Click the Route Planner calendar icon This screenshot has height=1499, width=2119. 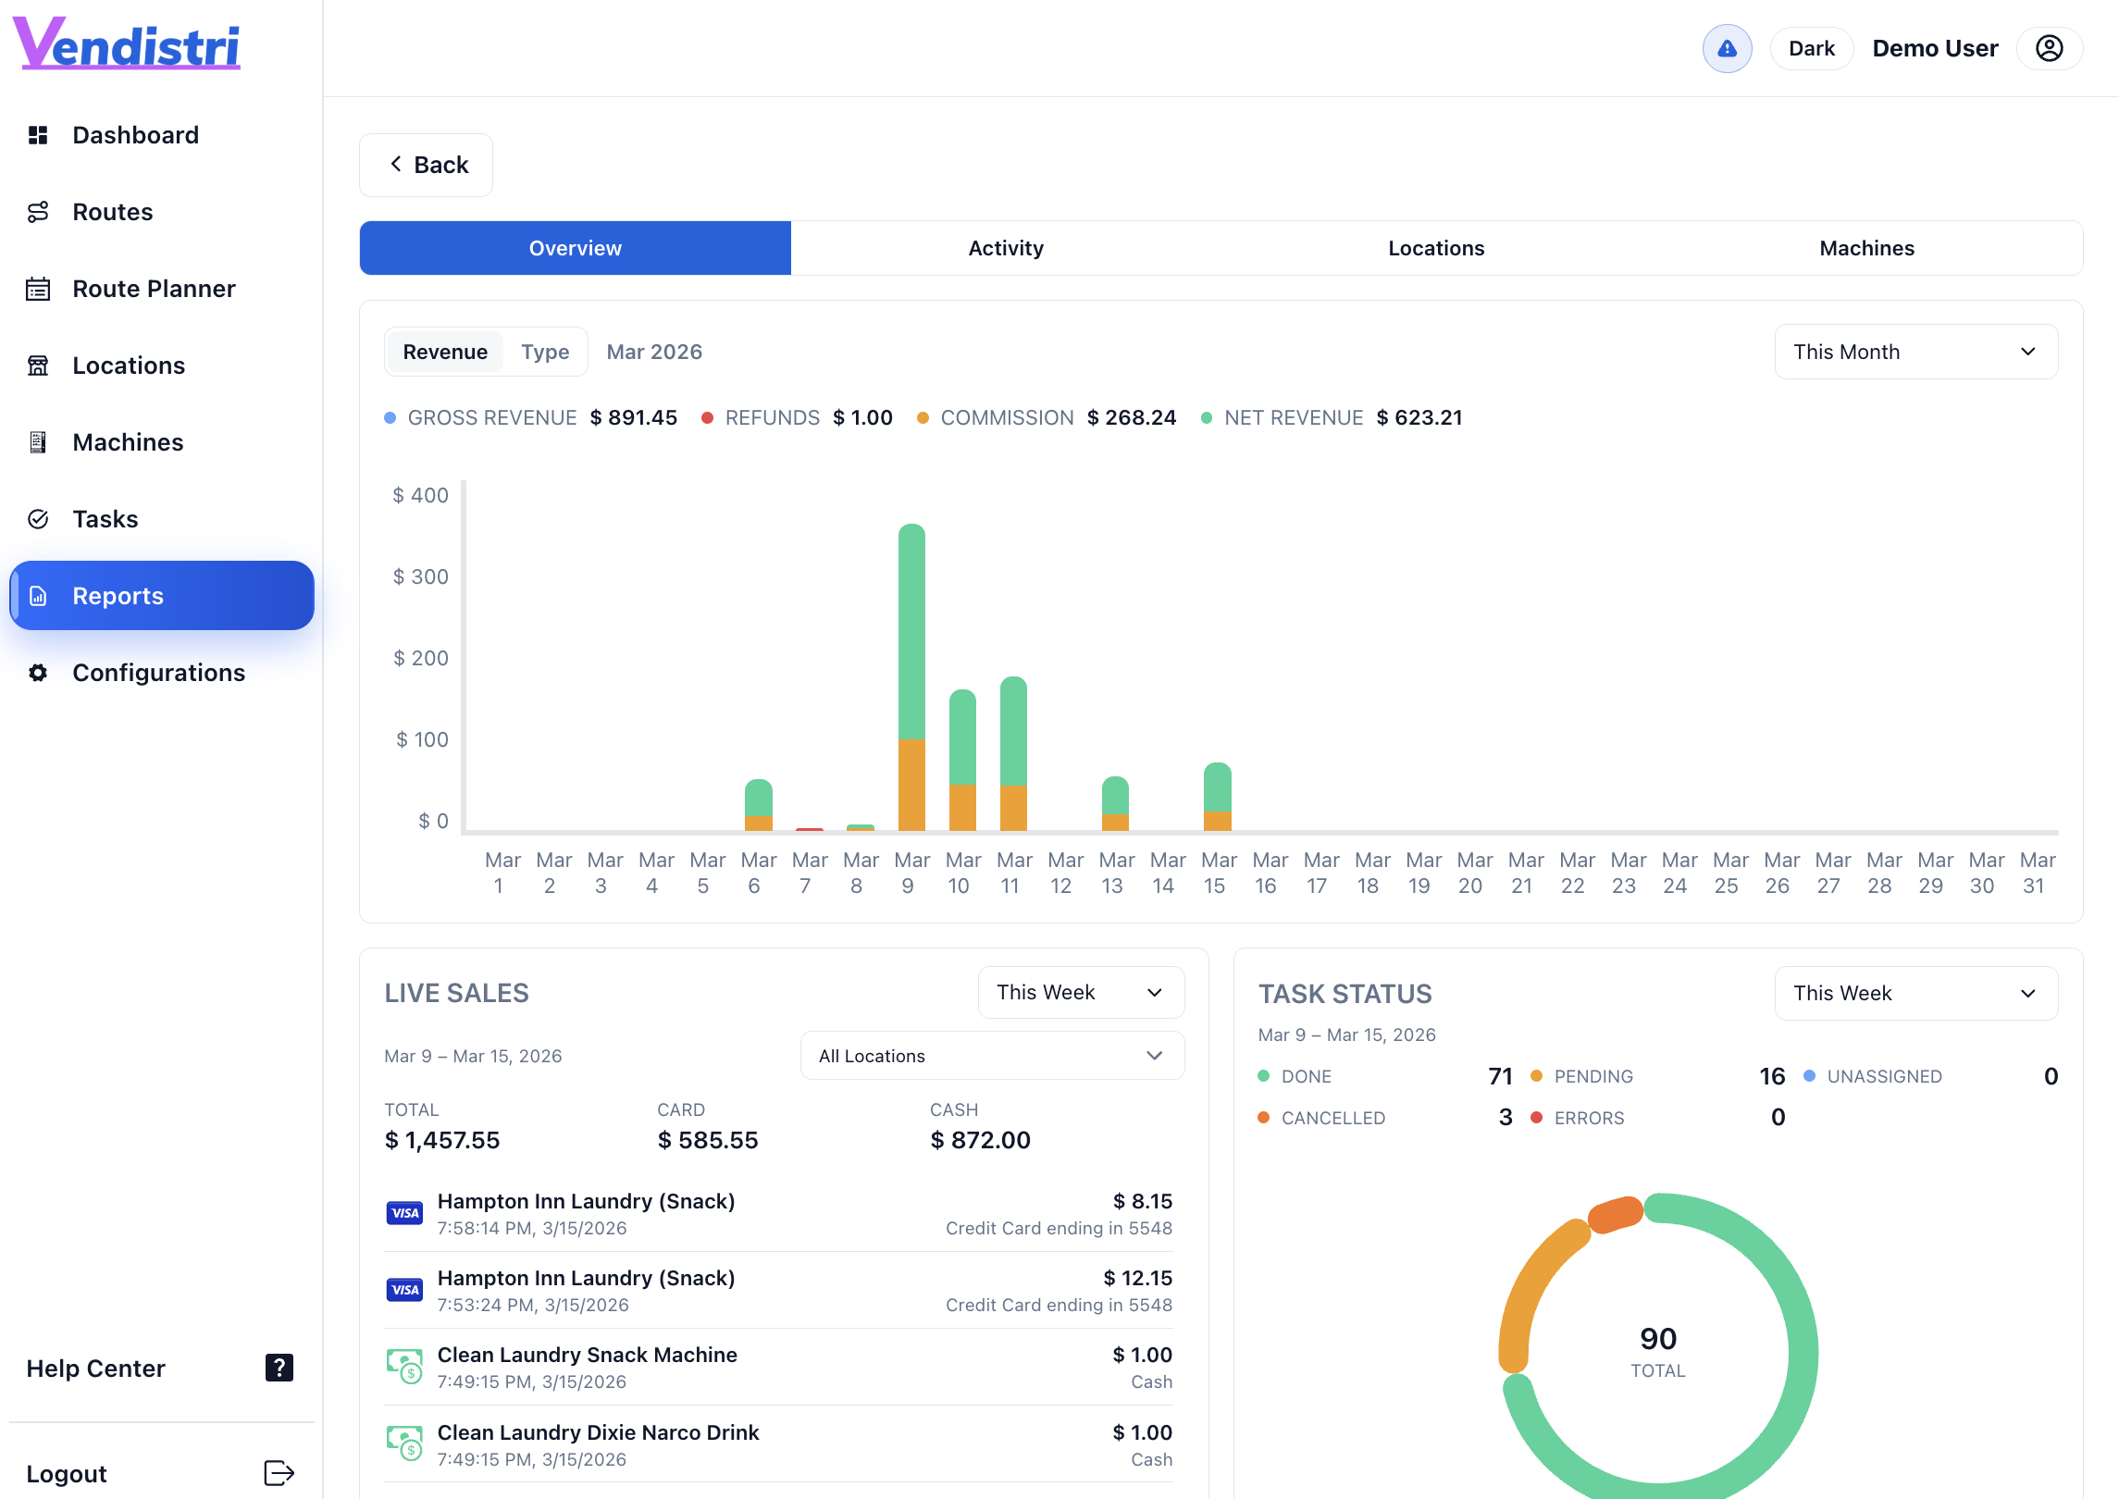coord(38,289)
